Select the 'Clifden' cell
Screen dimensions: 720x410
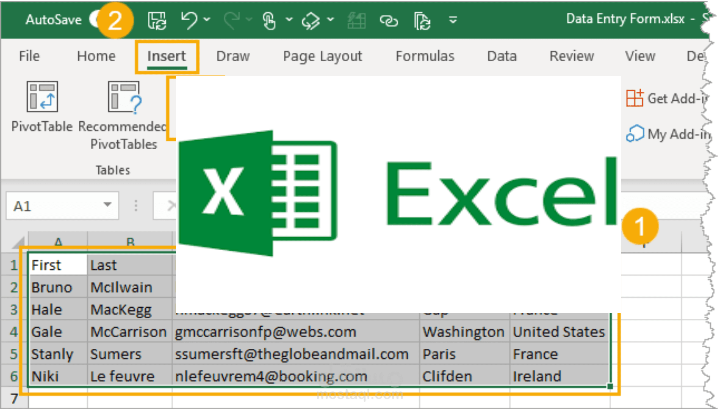(465, 376)
